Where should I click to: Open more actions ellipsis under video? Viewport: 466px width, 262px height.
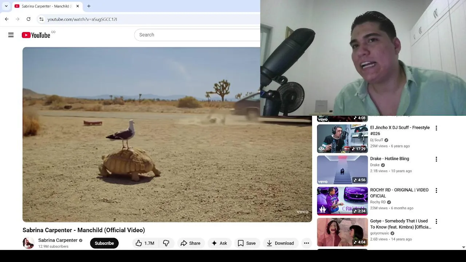[x=307, y=243]
